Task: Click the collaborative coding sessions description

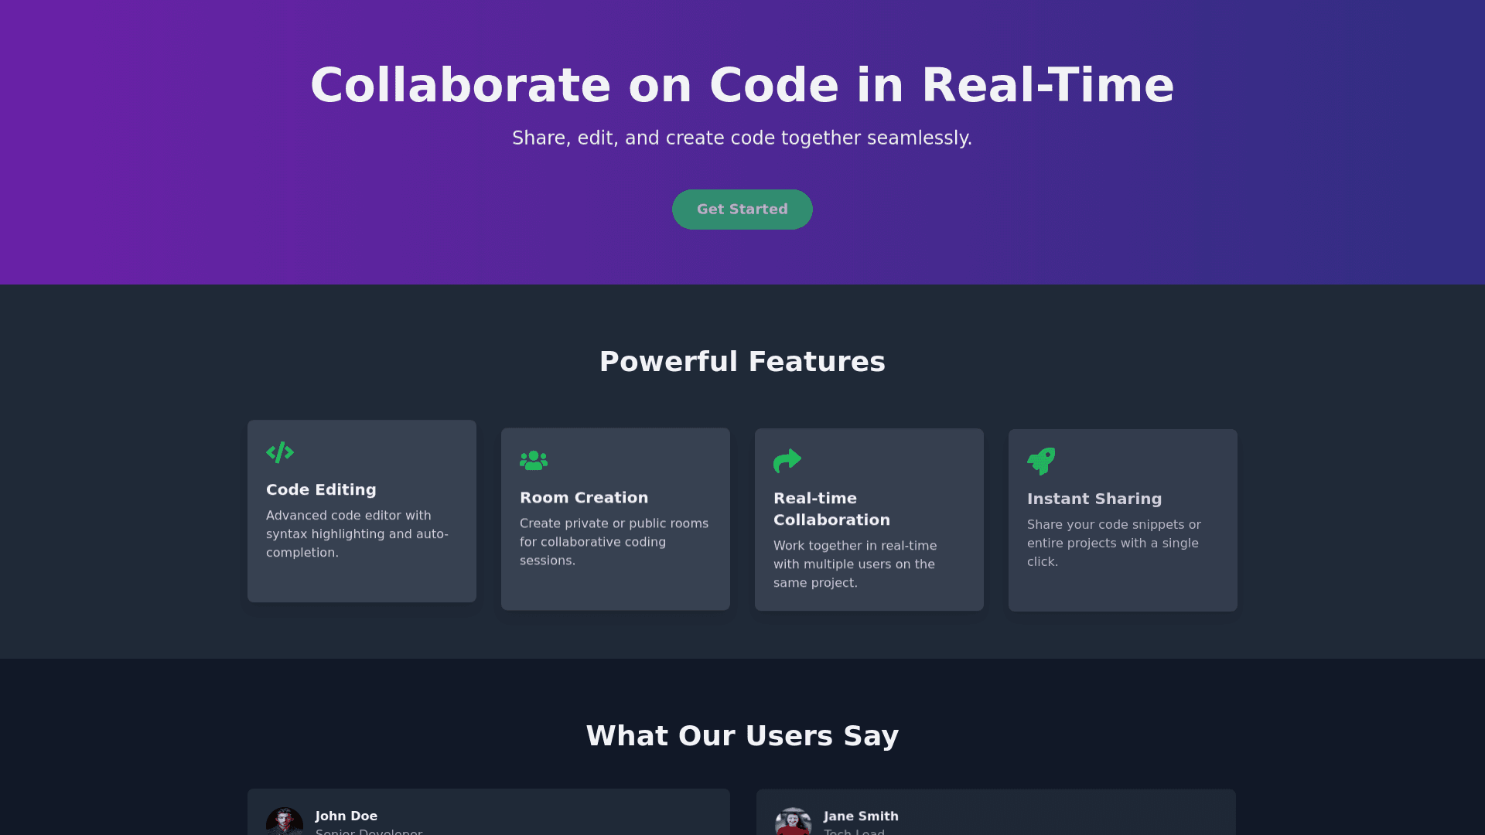Action: 614,541
